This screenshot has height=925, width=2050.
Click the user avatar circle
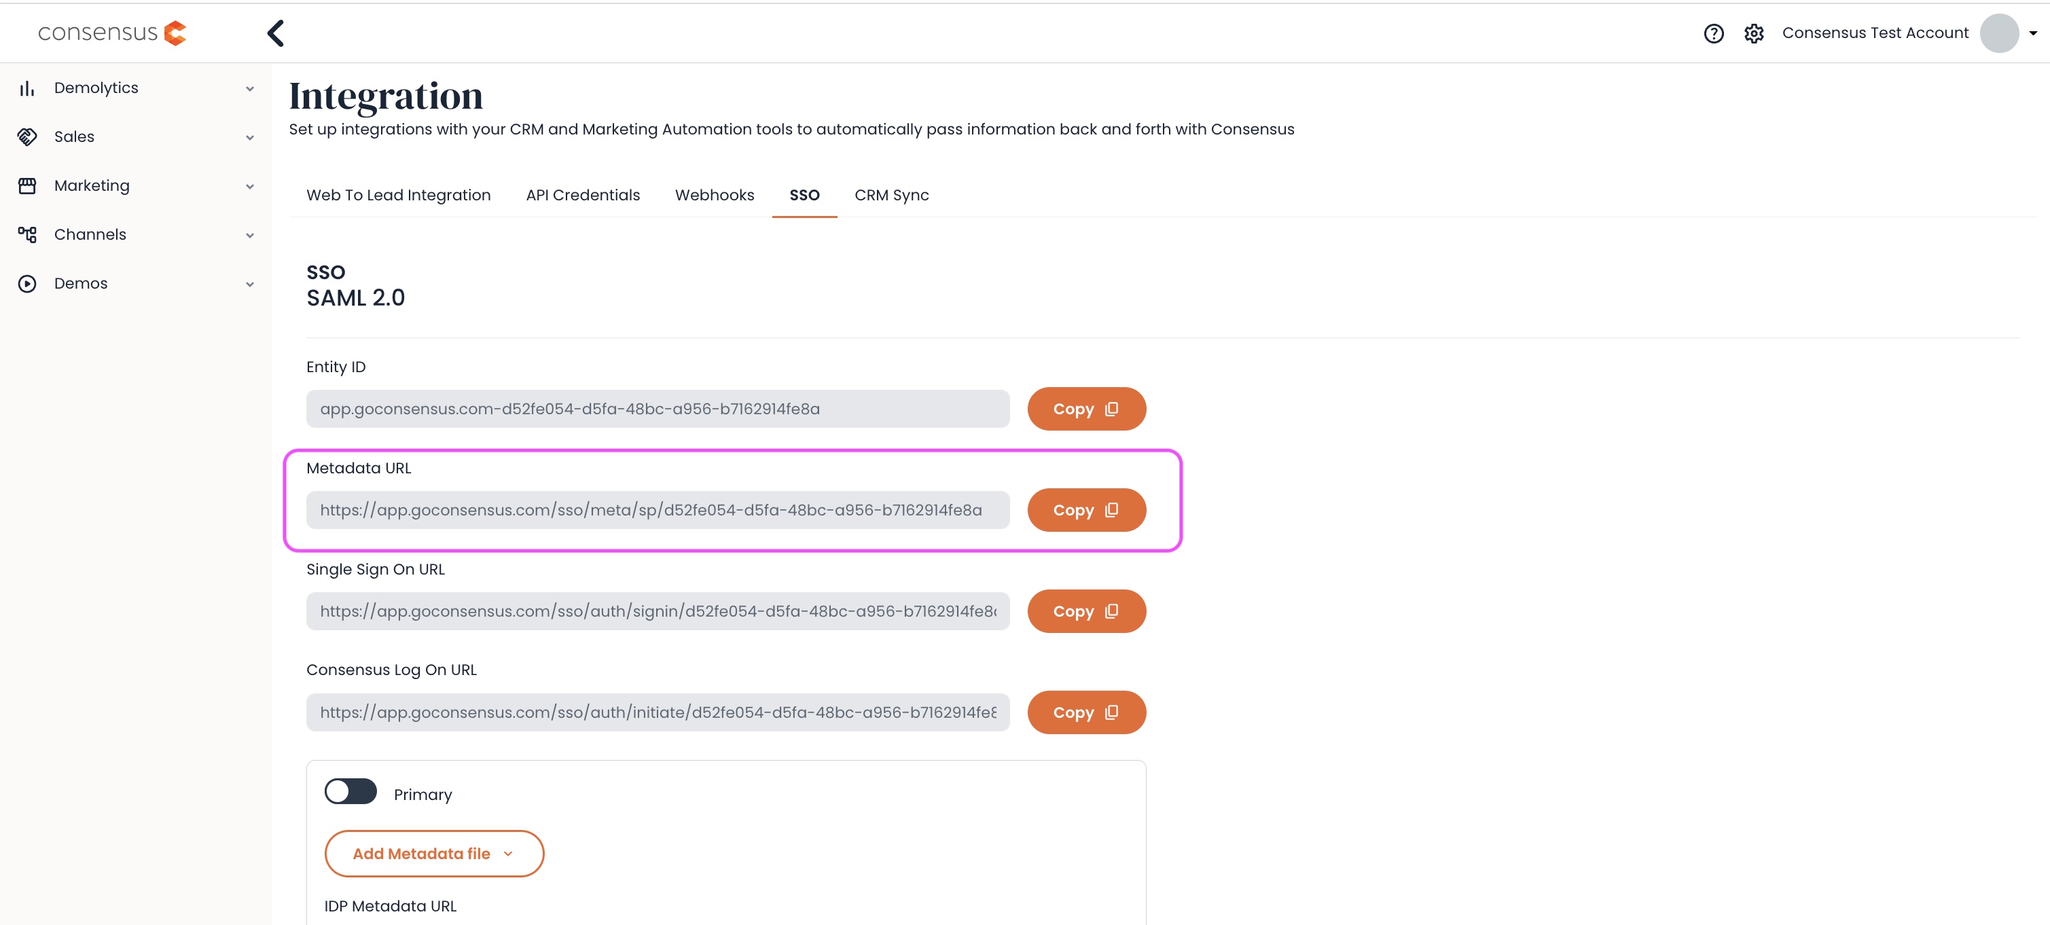tap(1999, 33)
